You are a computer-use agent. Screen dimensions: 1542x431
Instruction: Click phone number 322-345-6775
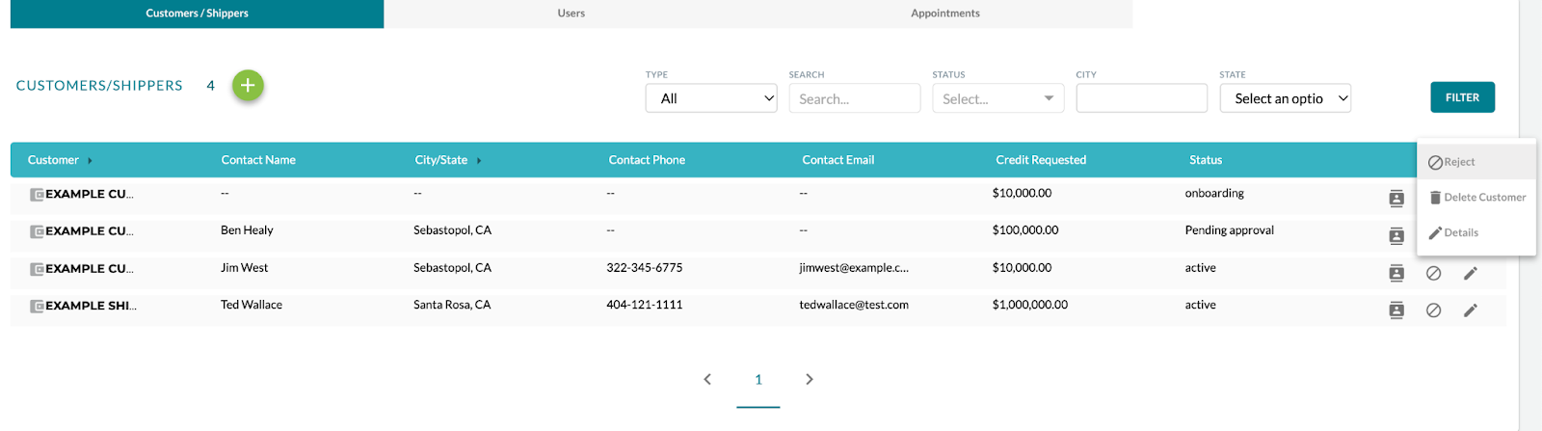645,268
